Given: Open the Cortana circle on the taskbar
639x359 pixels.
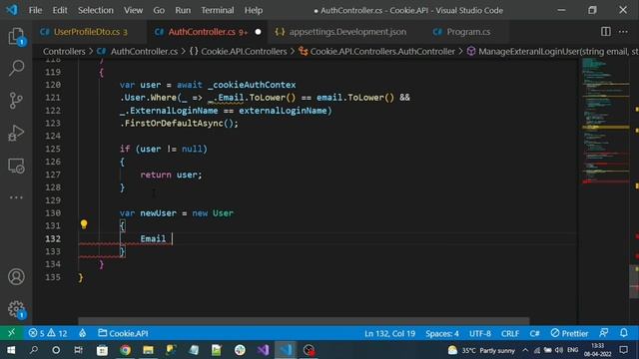Looking at the screenshot, I should [x=56, y=350].
